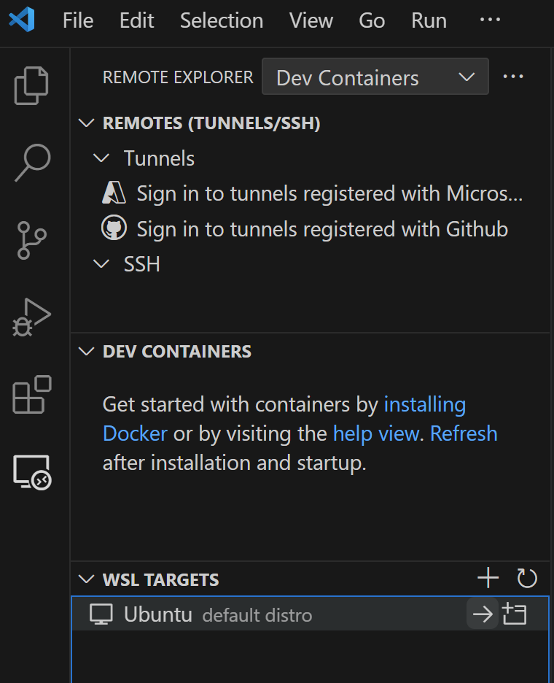This screenshot has height=683, width=554.
Task: Open the View menu
Action: pyautogui.click(x=311, y=20)
